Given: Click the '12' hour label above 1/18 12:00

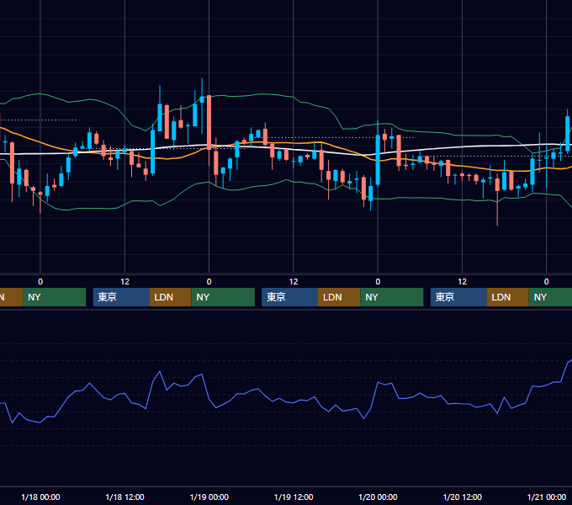Looking at the screenshot, I should (124, 282).
